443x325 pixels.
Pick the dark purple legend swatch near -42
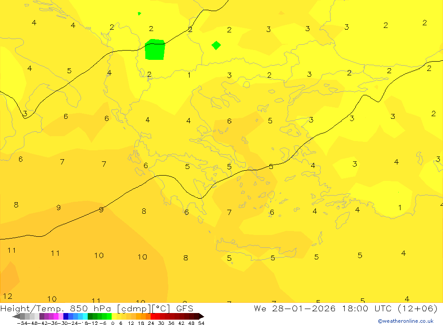(42, 317)
